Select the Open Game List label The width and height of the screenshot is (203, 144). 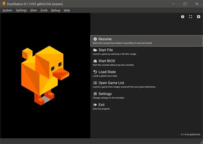pos(111,83)
